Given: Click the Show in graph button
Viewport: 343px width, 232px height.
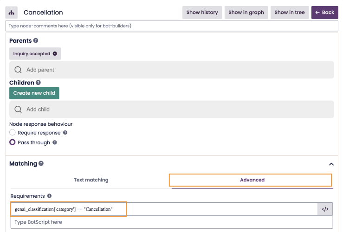Looking at the screenshot, I should [x=246, y=13].
